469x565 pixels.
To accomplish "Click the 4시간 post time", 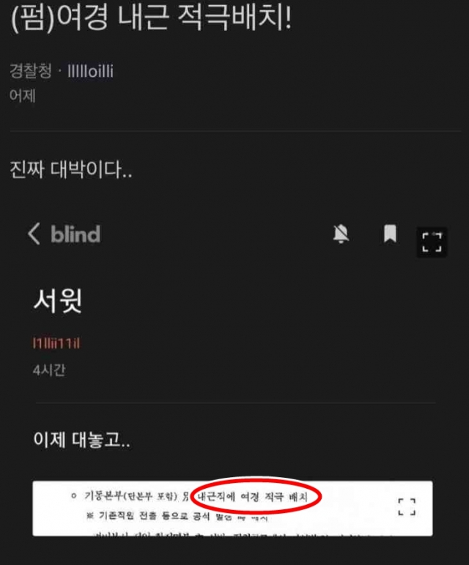I will click(x=49, y=370).
